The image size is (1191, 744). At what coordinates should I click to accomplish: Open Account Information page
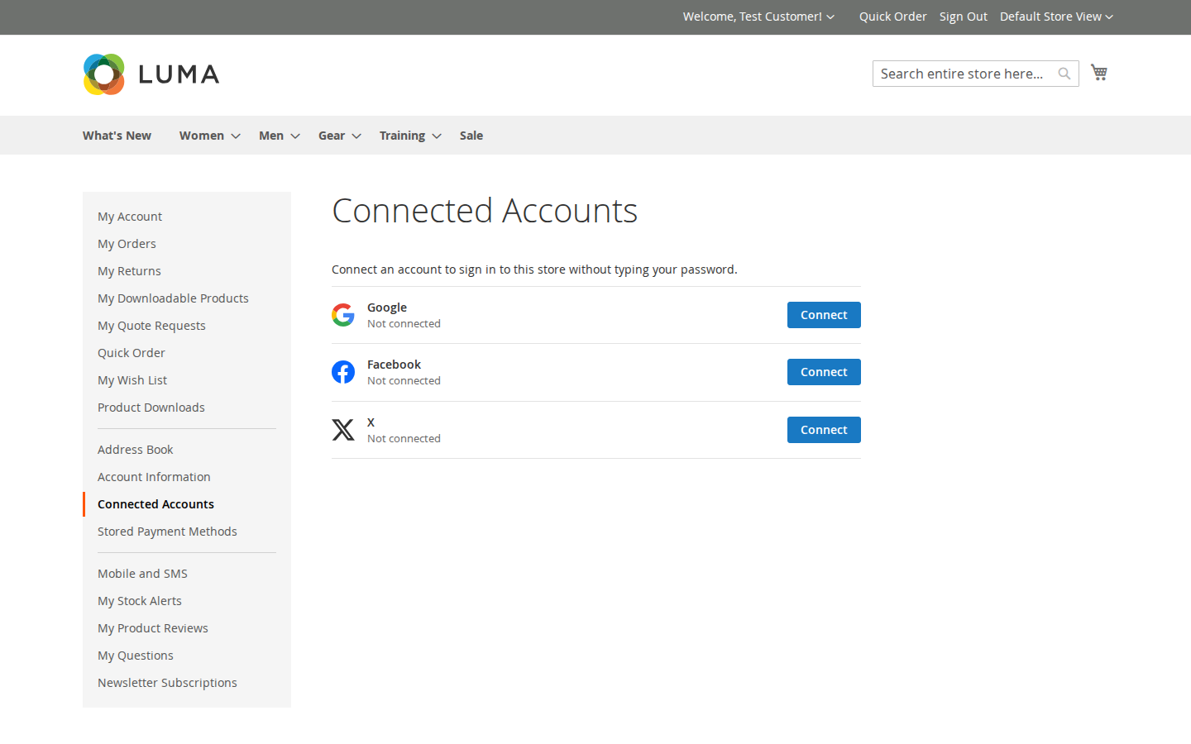click(x=154, y=477)
